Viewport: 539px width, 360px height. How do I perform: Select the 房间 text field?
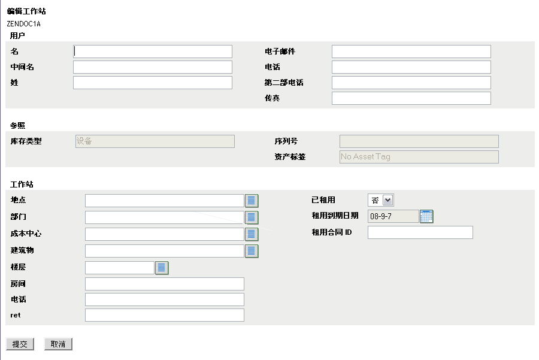165,284
